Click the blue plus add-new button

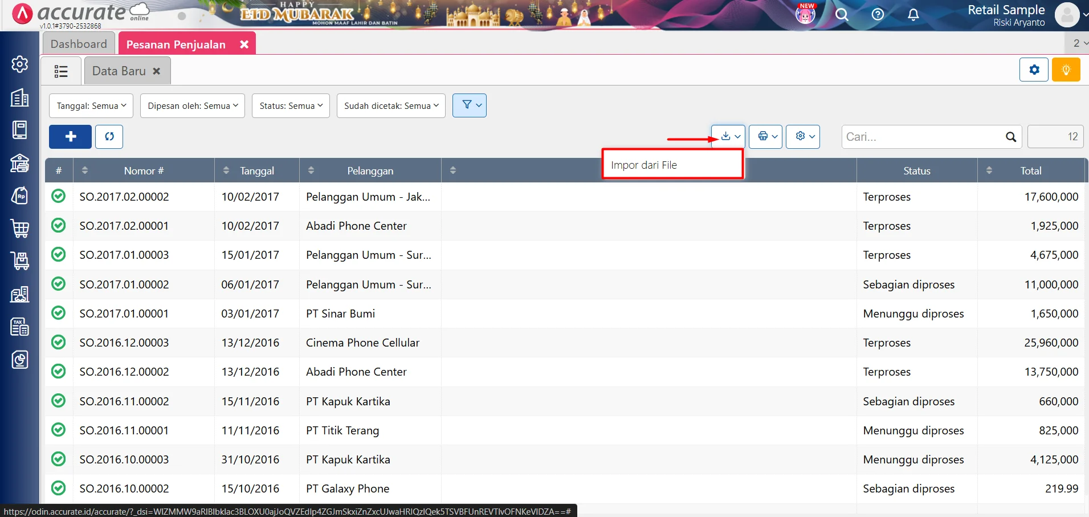[x=70, y=137]
